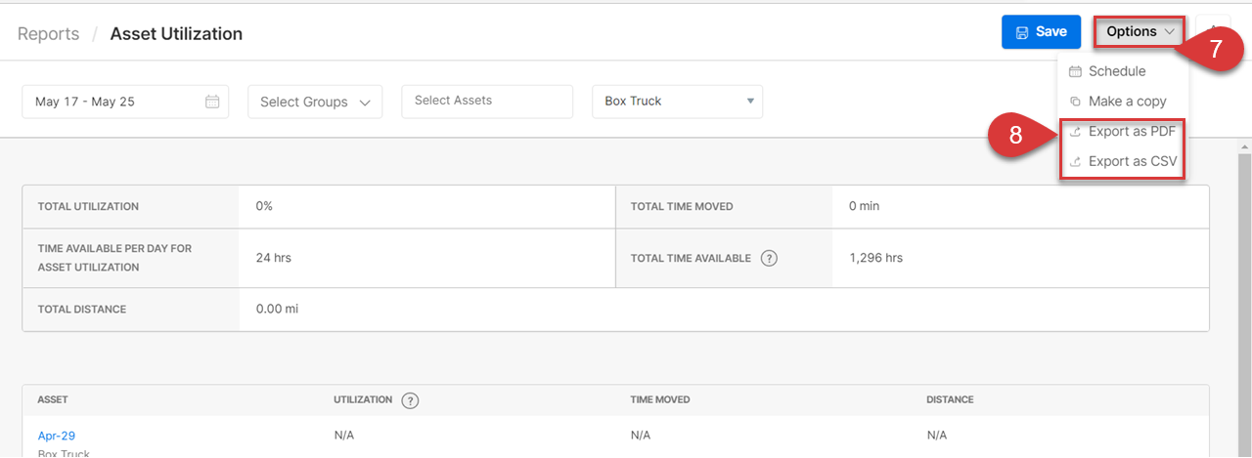Screen dimensions: 1252x458
Task: Choose Export as PDF option
Action: [1132, 132]
